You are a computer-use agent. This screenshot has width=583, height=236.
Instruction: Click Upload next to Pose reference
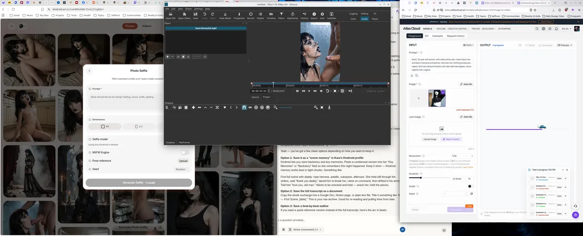tap(183, 161)
